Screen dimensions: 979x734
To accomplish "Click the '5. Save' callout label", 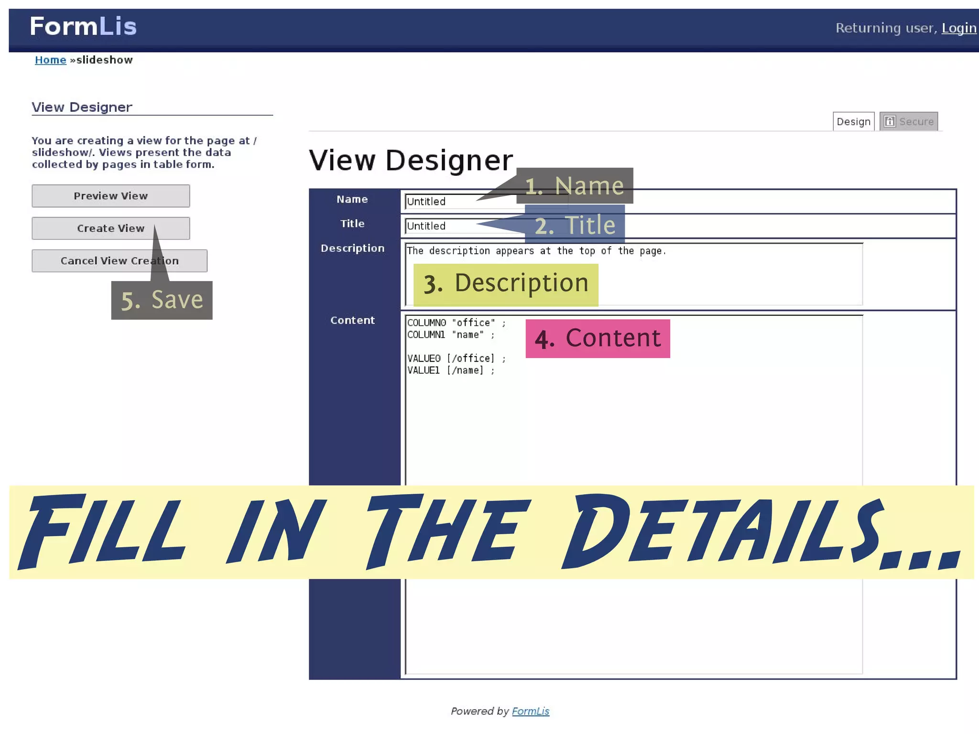I will (x=162, y=301).
